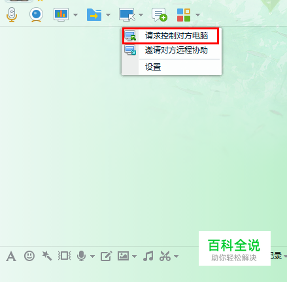
Task: Start a voice call with microphone icon
Action: (12, 14)
